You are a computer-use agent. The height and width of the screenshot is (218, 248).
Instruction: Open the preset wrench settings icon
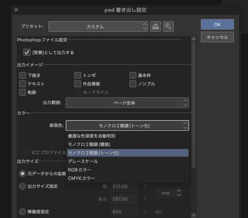(168, 26)
